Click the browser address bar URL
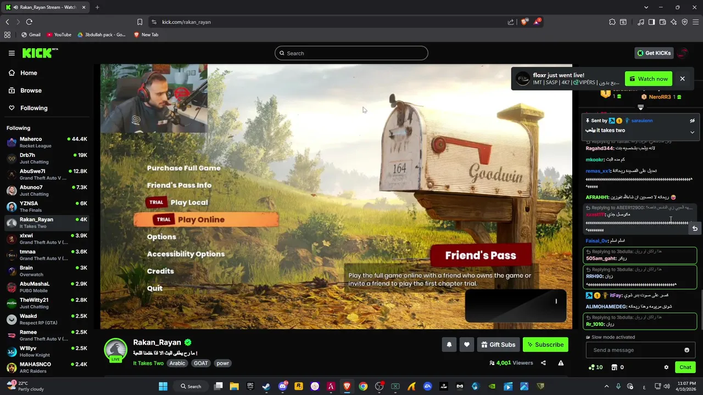Image resolution: width=703 pixels, height=395 pixels. pyautogui.click(x=186, y=22)
